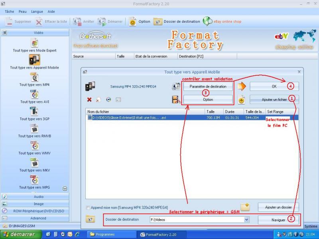Click the clear list icon in dialog
Screen dimensions: 319x239
point(98,100)
